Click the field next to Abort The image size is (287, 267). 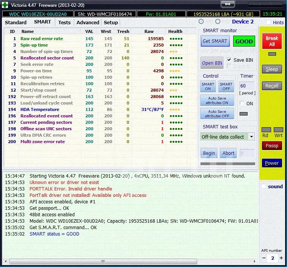[x=247, y=153]
